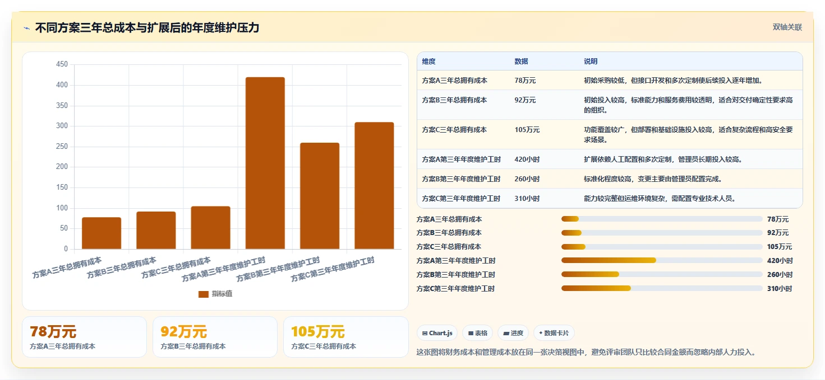Click the progress bar for 方案C第三年年度维护工时
The width and height of the screenshot is (825, 380).
coord(662,289)
